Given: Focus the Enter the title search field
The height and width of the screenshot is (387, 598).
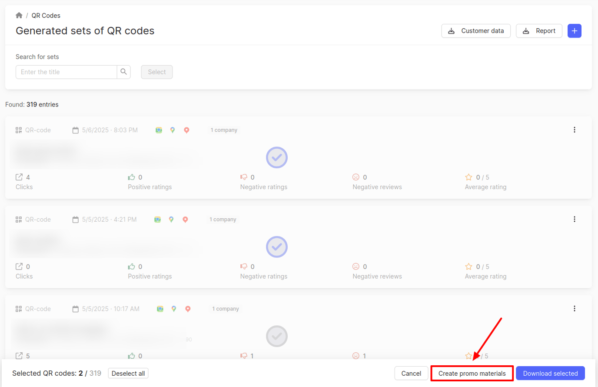Looking at the screenshot, I should pos(66,72).
